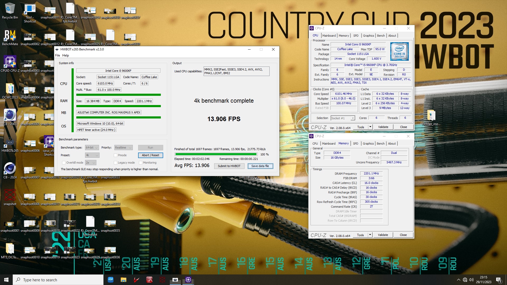Open the Recycle Bin desktop icon

pos(10,11)
